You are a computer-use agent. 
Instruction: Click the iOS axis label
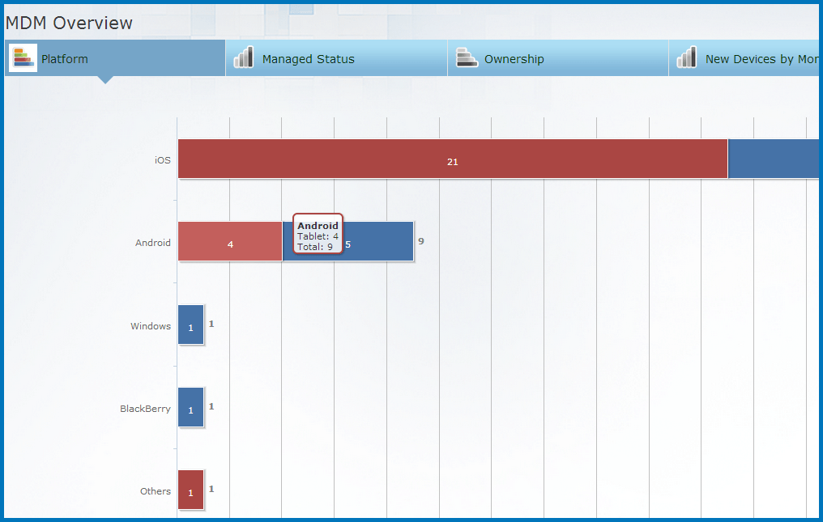pyautogui.click(x=163, y=160)
